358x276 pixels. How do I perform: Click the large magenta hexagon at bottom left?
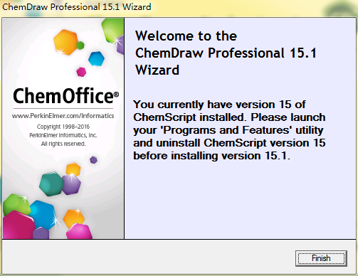[x=18, y=225]
